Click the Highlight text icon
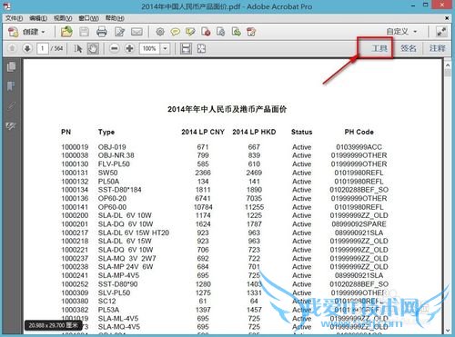455x337 pixels. 190,32
